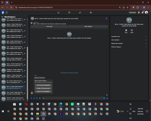Send quick reply 'Sorry, it's not available.'
The height and width of the screenshot is (121, 151).
[x=43, y=91]
